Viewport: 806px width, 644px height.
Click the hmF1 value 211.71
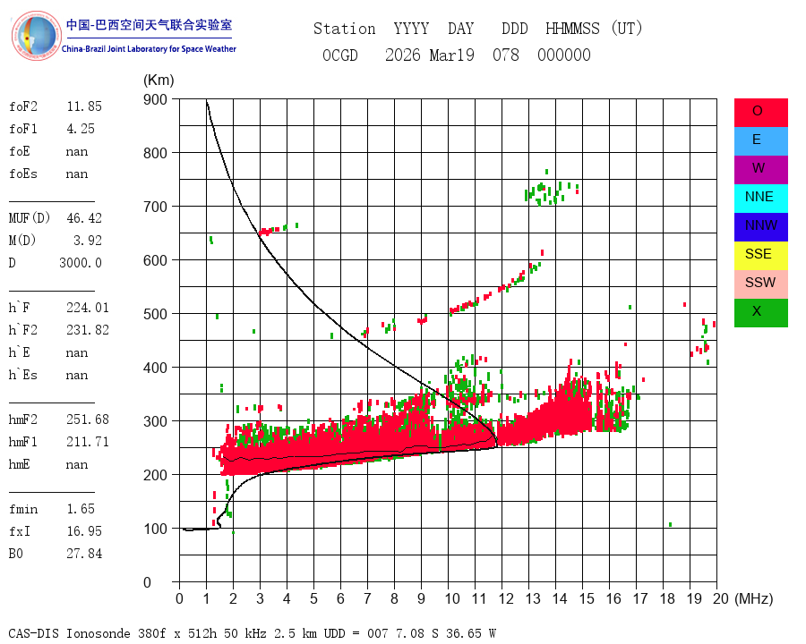click(x=88, y=442)
